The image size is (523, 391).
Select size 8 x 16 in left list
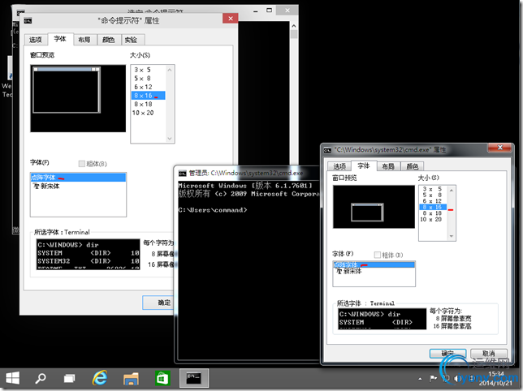148,96
